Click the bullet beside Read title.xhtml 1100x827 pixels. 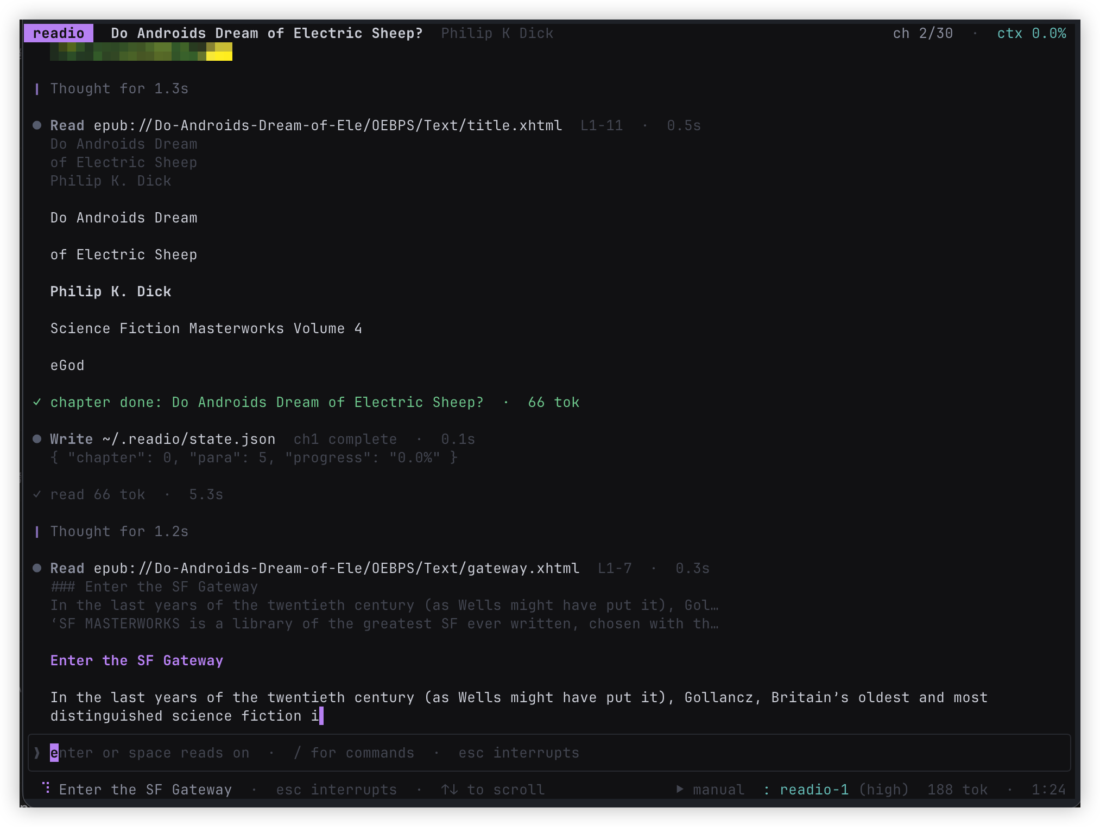point(37,125)
